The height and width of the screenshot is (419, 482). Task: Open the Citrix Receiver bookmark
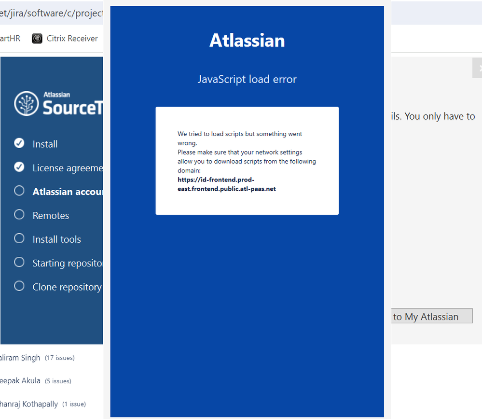click(x=65, y=39)
